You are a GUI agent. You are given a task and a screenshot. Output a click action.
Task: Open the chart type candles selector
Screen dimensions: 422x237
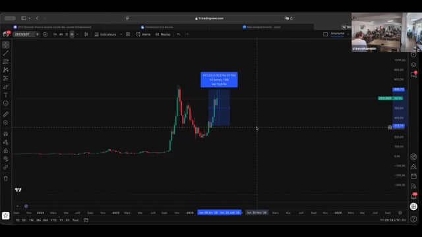86,34
